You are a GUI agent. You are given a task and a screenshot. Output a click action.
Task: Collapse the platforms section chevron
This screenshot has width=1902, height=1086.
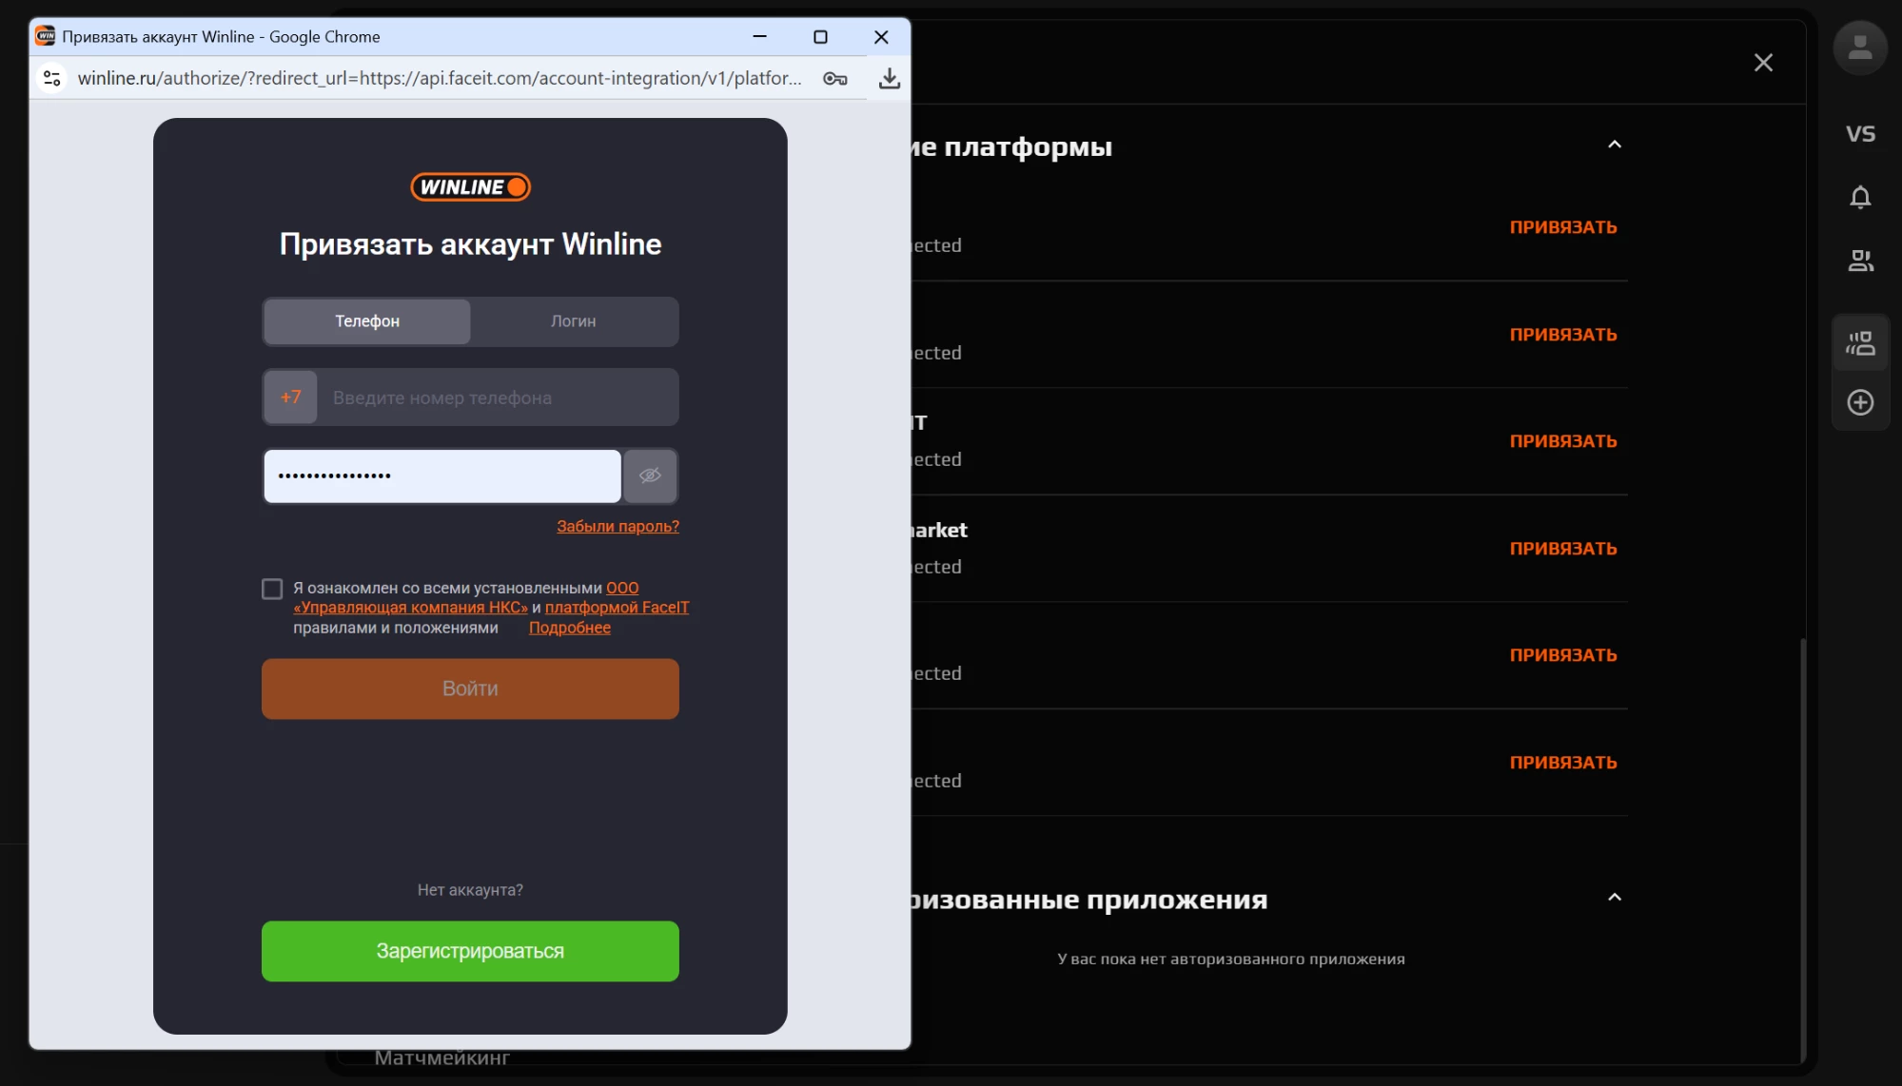point(1615,145)
